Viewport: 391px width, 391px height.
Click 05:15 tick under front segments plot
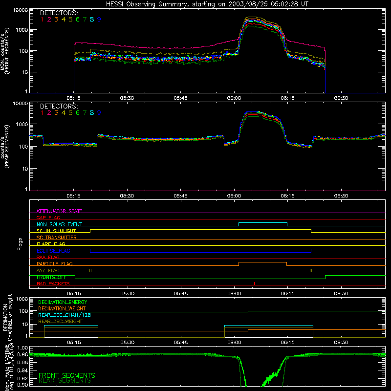click(74, 98)
